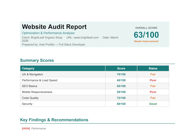Click the OVERALL SCORE label
195x131 pixels.
(146, 28)
